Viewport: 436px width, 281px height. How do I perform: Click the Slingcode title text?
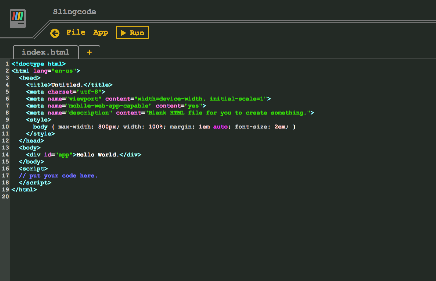75,12
